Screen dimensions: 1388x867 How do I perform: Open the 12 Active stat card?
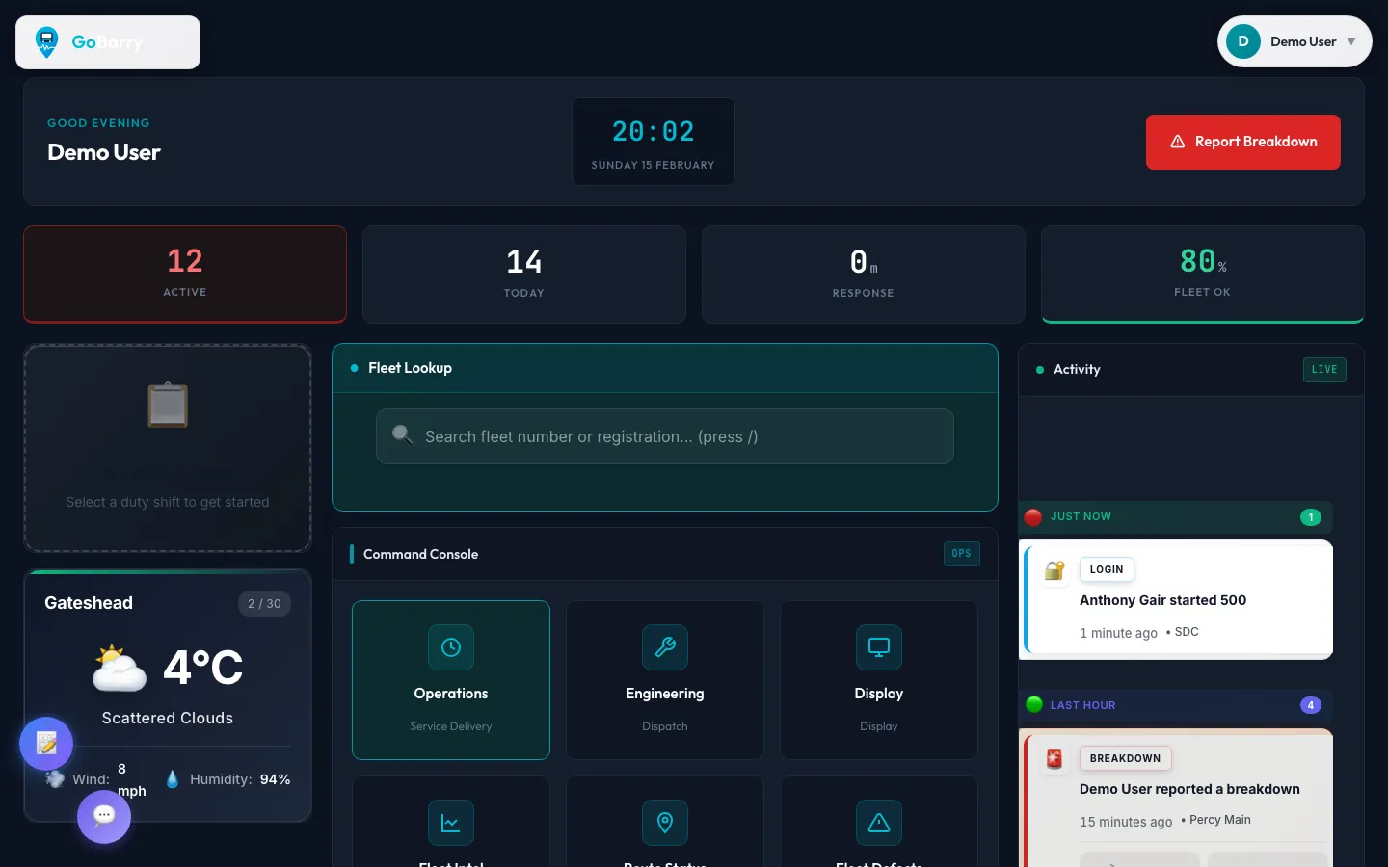pyautogui.click(x=185, y=274)
